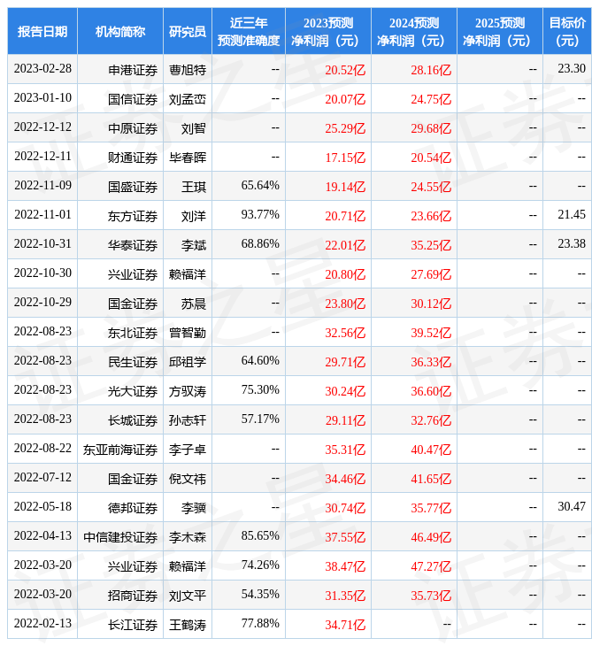This screenshot has height=646, width=592.
Task: Click accuracy value 74.26%
Action: coord(260,565)
